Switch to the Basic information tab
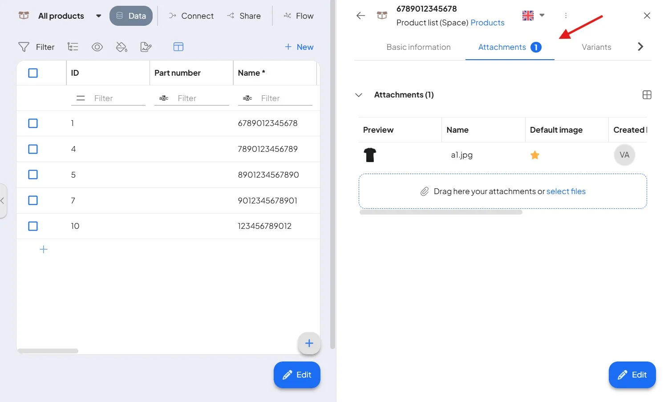 418,47
